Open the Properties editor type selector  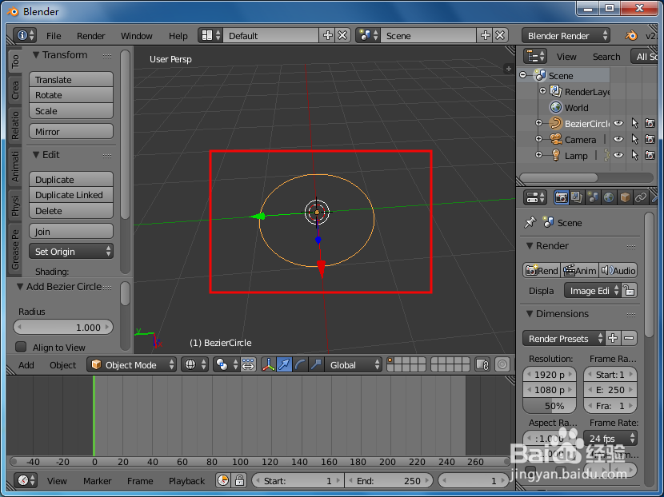click(x=535, y=197)
